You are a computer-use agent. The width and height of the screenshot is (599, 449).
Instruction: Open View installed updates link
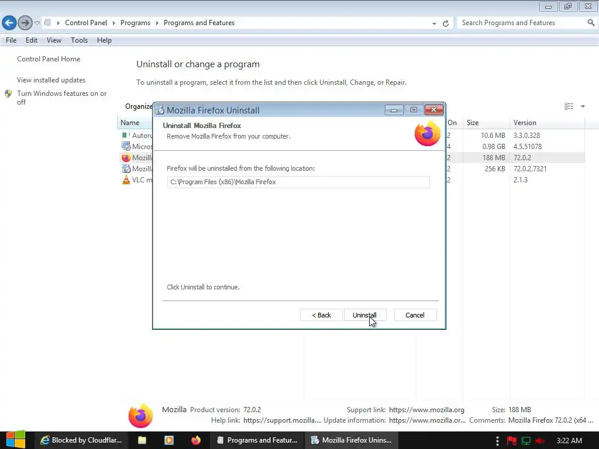coord(51,80)
